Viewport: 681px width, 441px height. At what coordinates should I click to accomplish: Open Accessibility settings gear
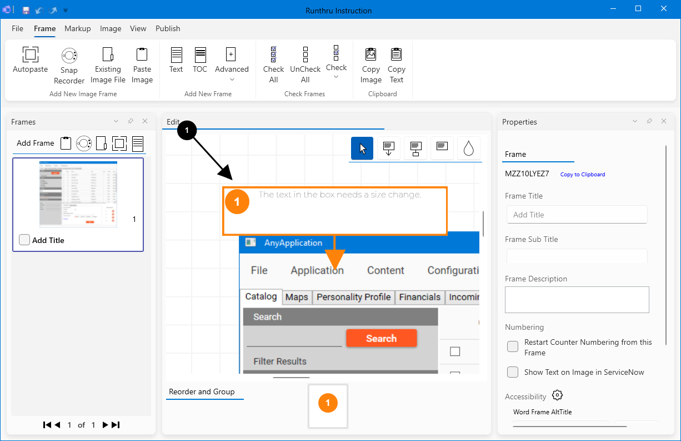click(558, 395)
